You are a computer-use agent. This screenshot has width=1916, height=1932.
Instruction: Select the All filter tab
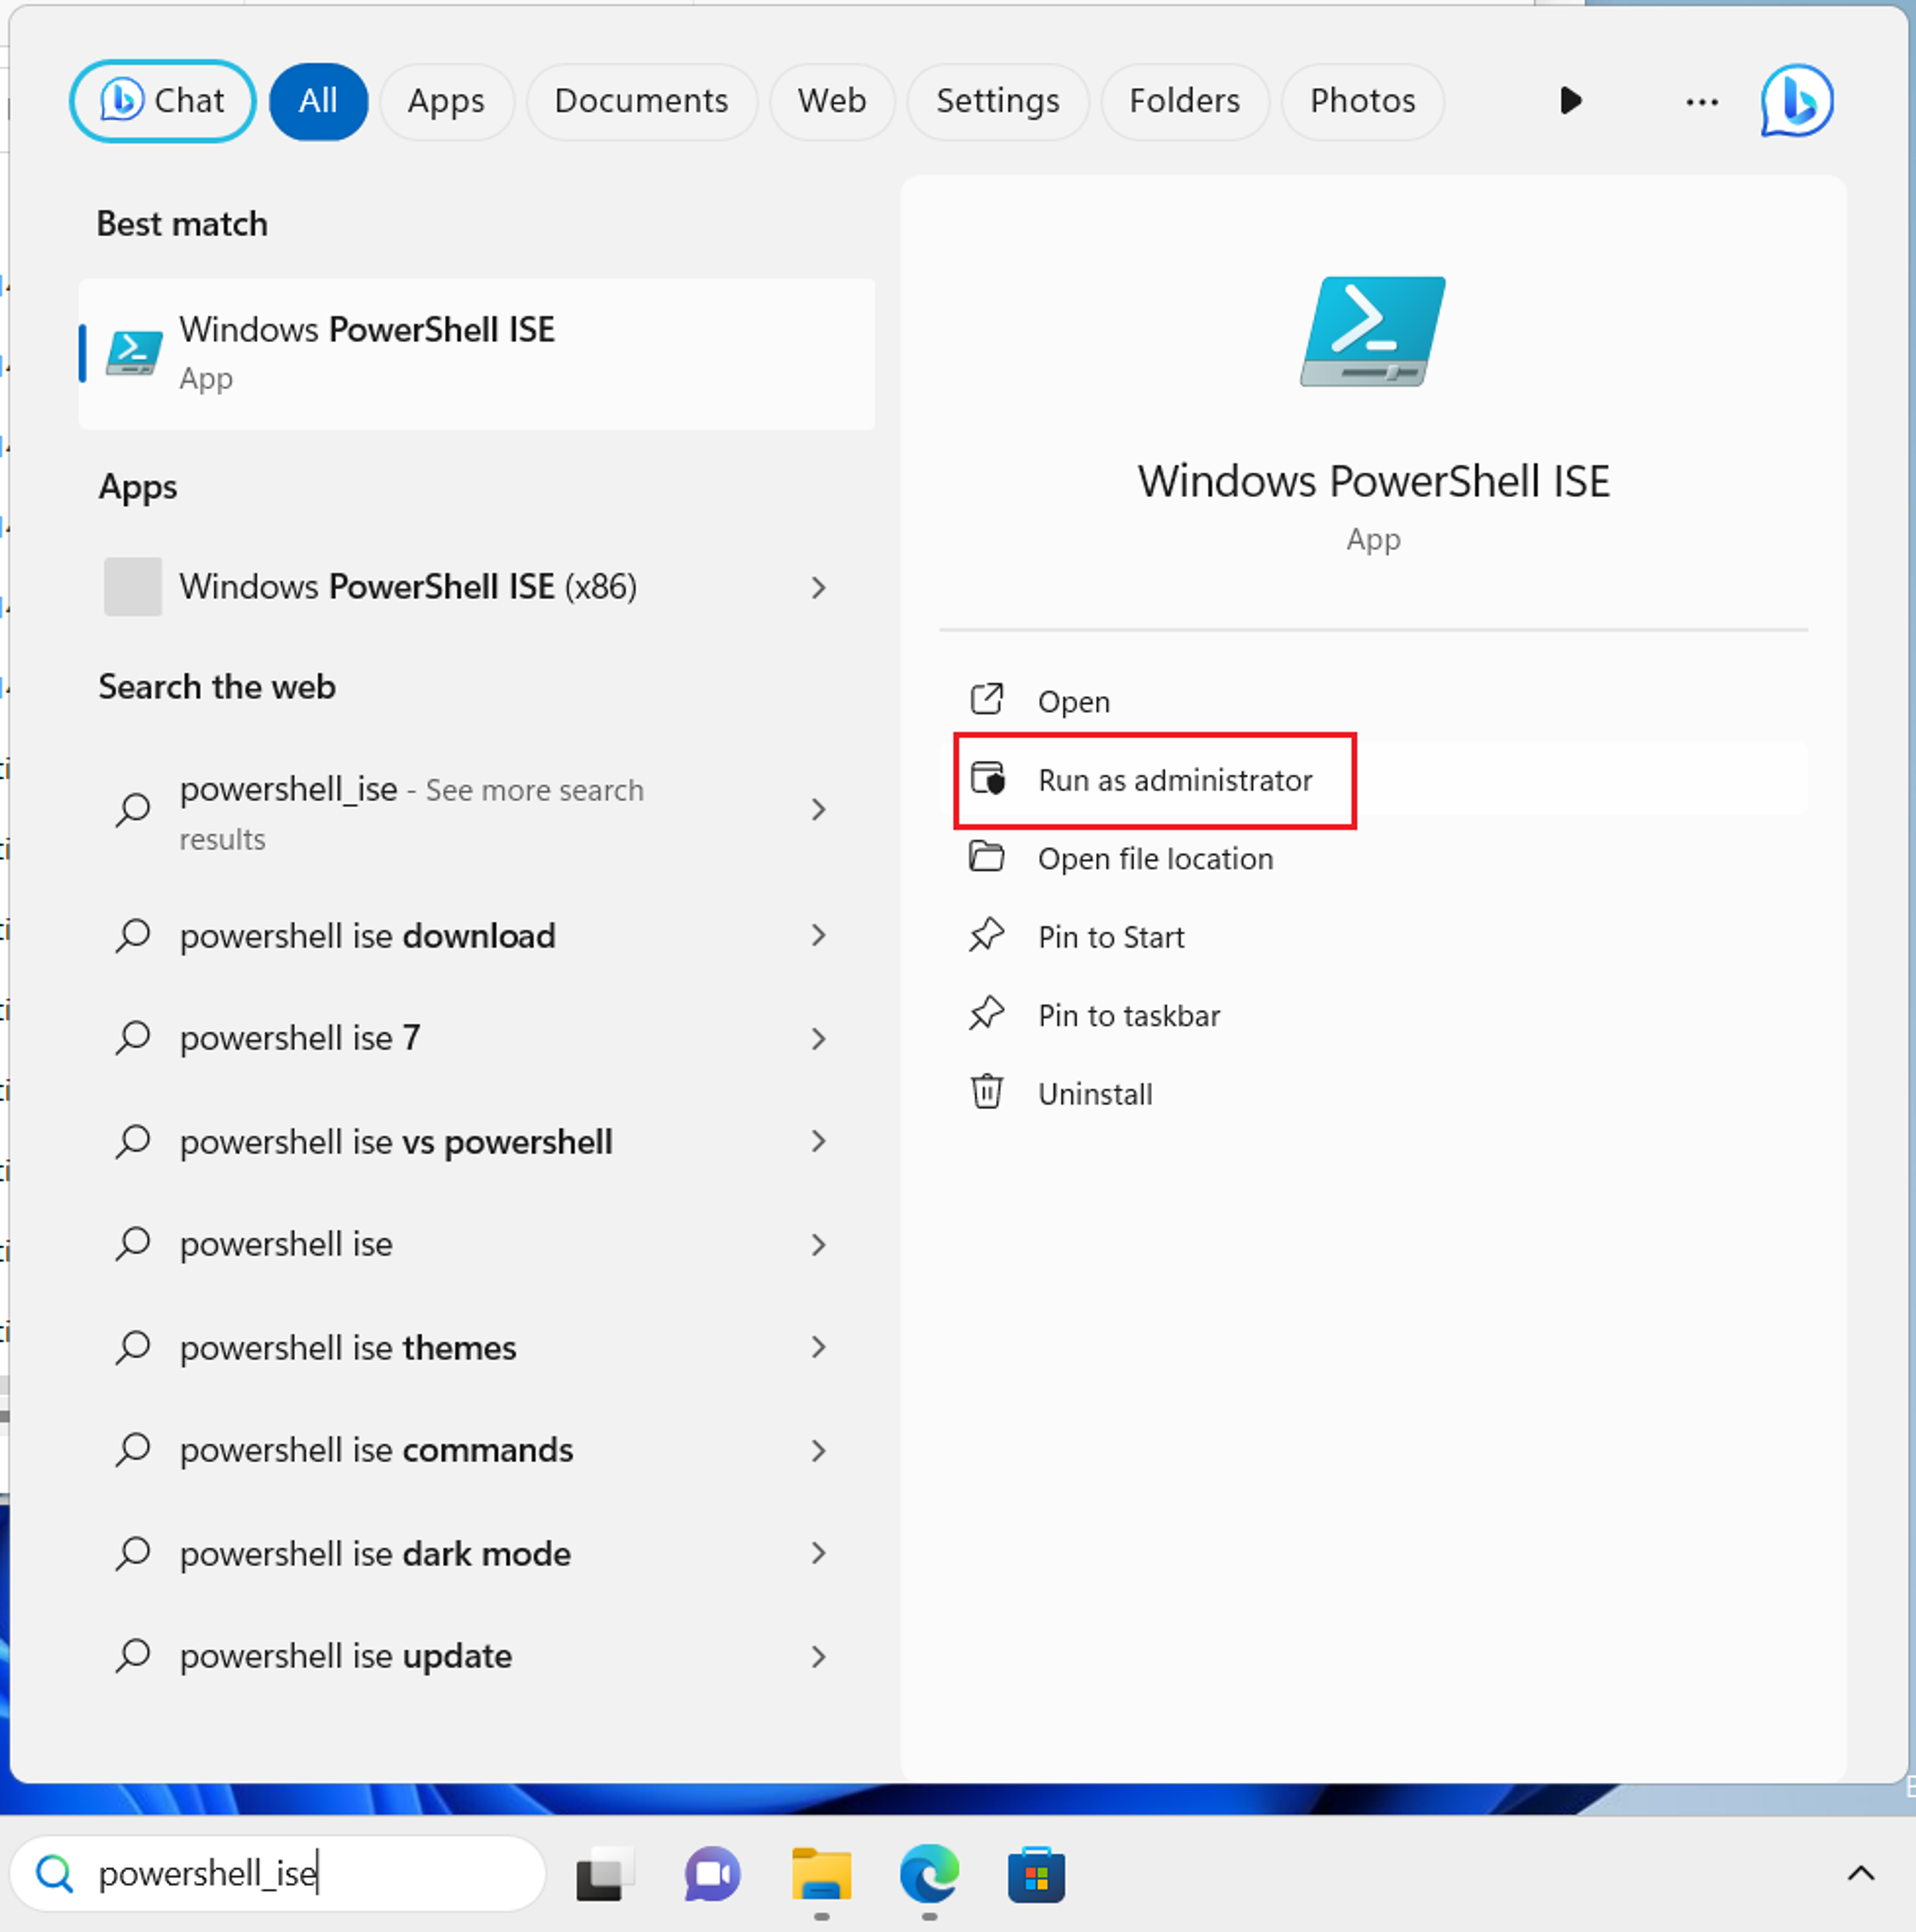click(x=318, y=101)
